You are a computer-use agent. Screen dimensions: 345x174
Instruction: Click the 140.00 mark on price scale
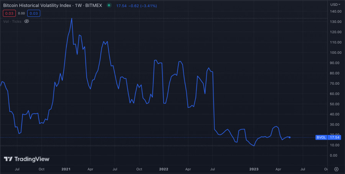tap(335, 11)
